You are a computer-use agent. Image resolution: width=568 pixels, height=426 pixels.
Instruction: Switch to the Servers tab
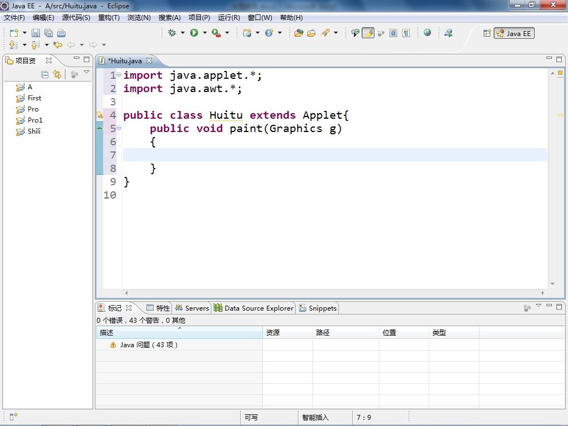(x=192, y=308)
